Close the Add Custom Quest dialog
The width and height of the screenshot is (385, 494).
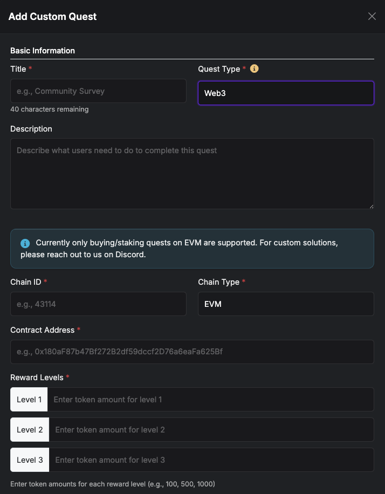pyautogui.click(x=372, y=16)
